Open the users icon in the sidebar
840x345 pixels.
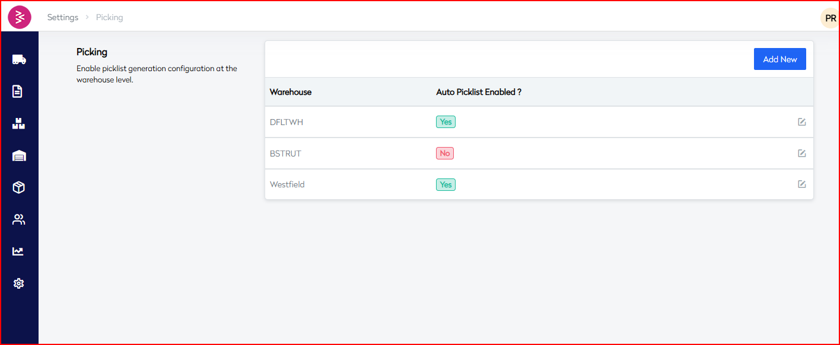point(19,219)
